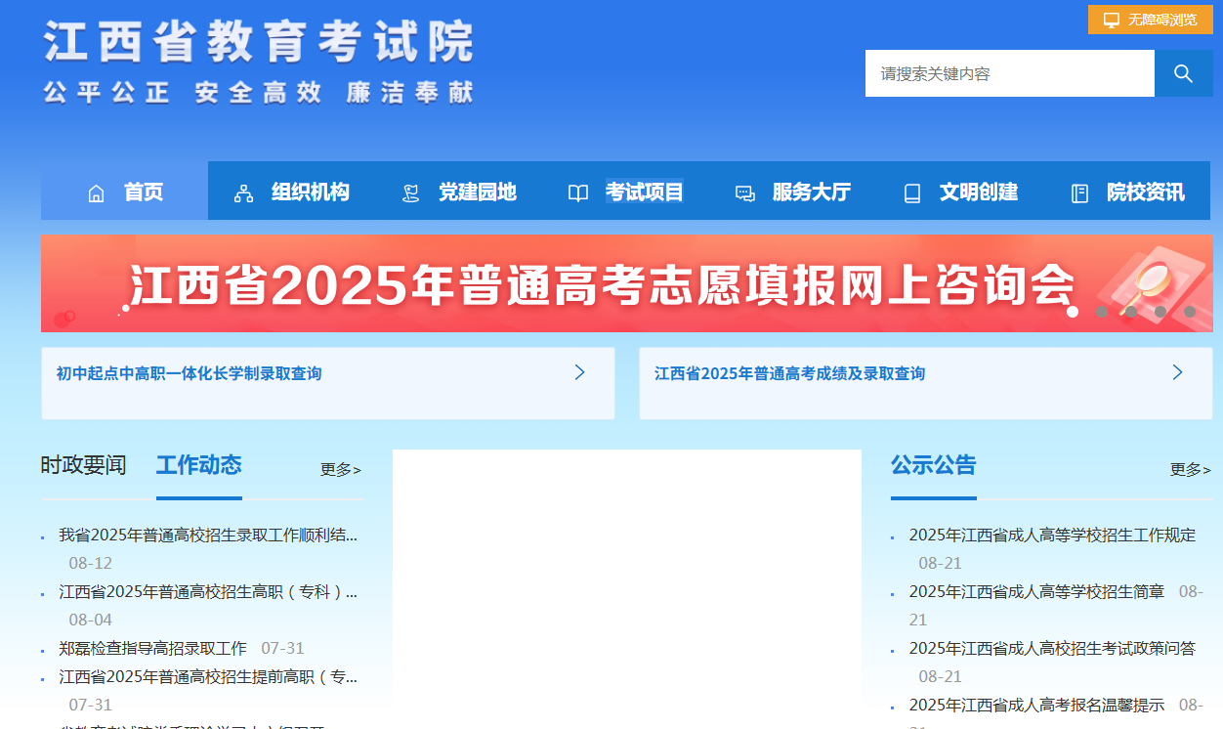
Task: Click the organization chart icon beside 组织机构
Action: click(242, 193)
